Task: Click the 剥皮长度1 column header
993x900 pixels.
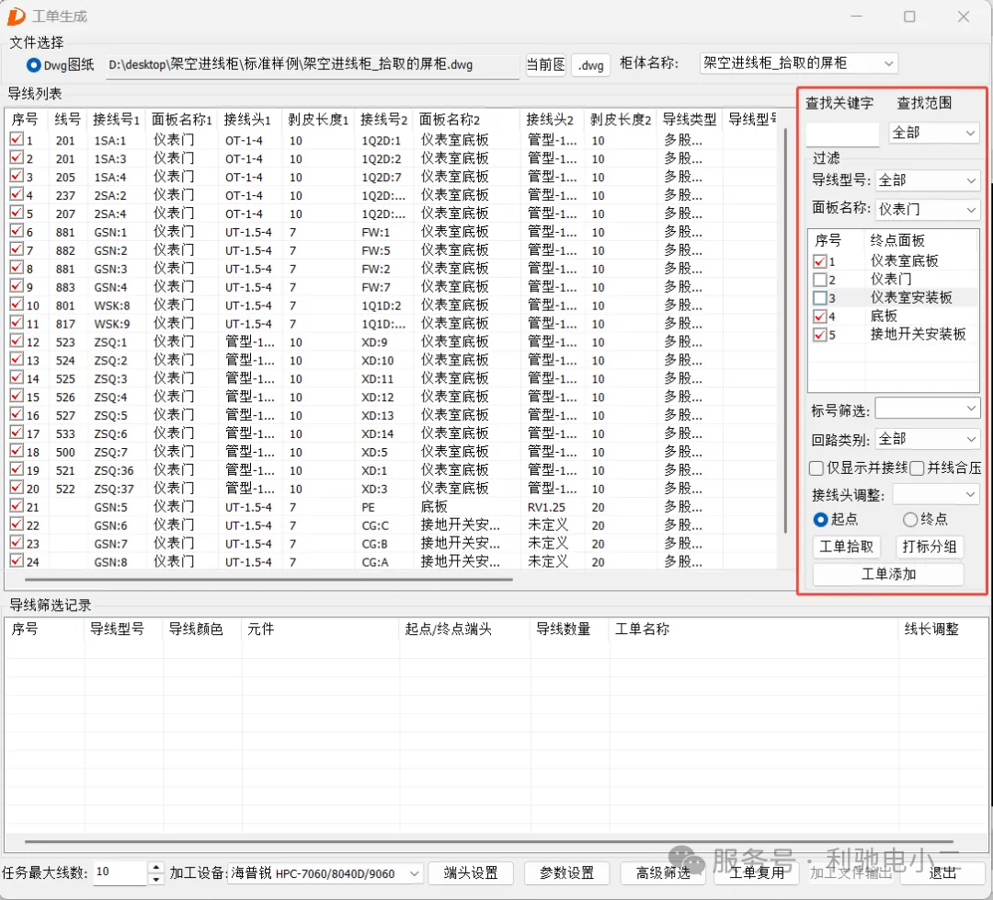Action: point(318,119)
